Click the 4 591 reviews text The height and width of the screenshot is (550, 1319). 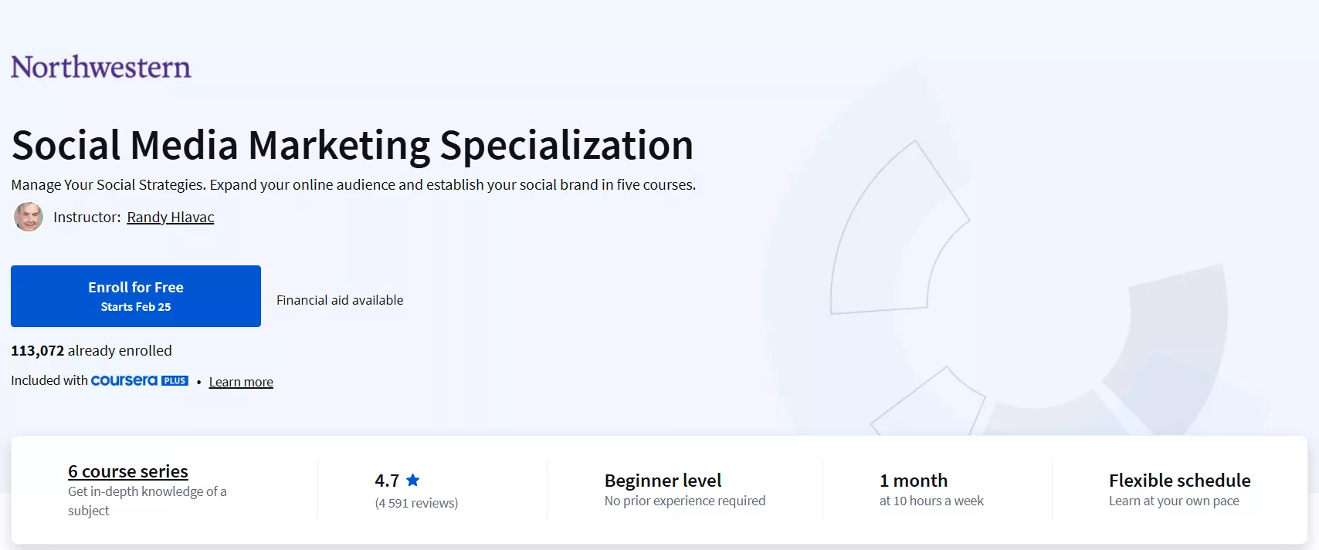(416, 503)
